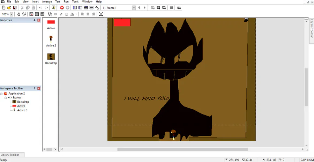Collapse the Application 2 tree node
The width and height of the screenshot is (314, 162).
pyautogui.click(x=1, y=94)
